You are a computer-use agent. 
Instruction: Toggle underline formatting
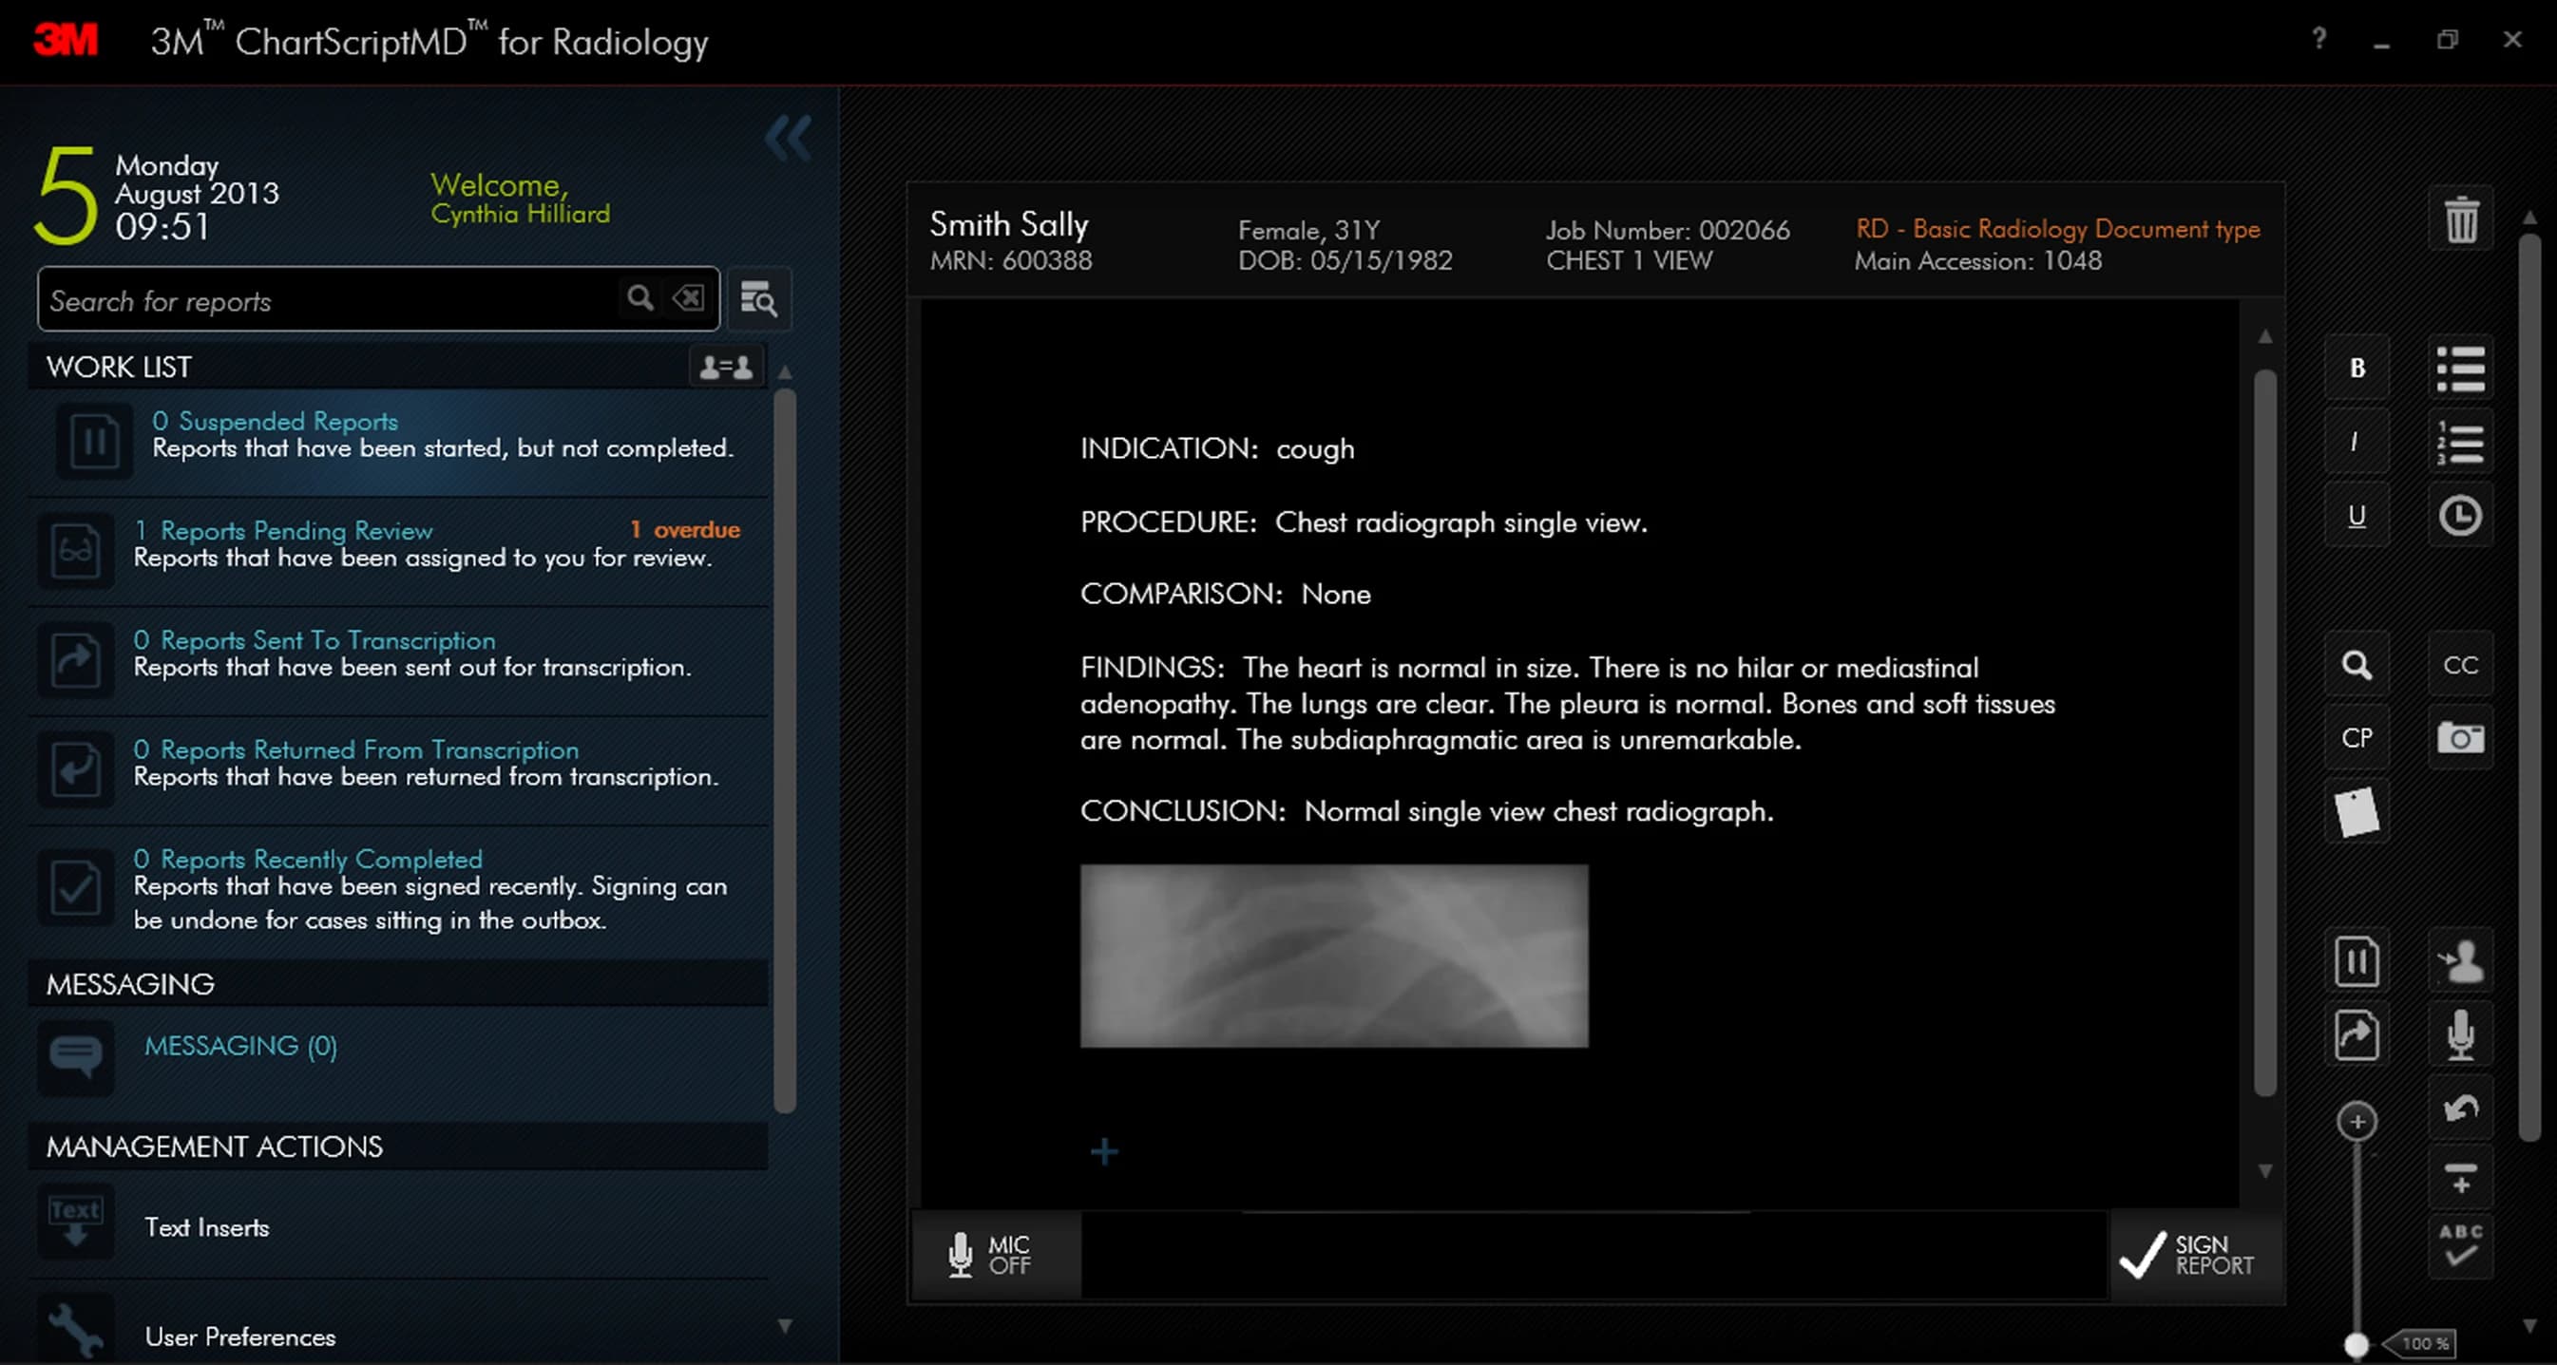(2356, 516)
